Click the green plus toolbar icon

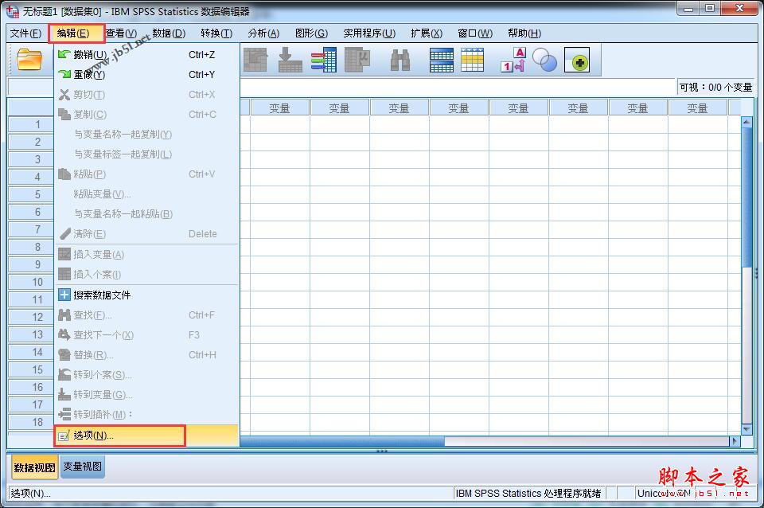pyautogui.click(x=577, y=60)
